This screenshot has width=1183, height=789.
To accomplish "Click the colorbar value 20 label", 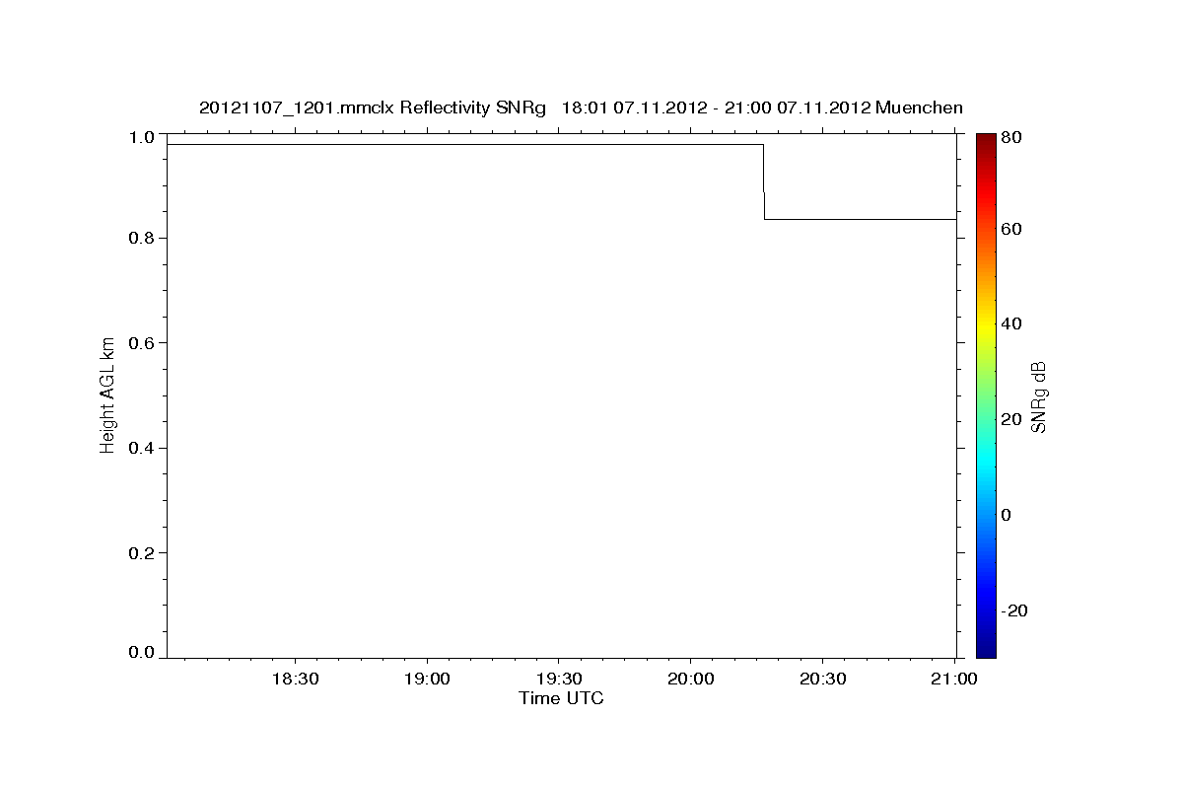I will (x=1010, y=419).
